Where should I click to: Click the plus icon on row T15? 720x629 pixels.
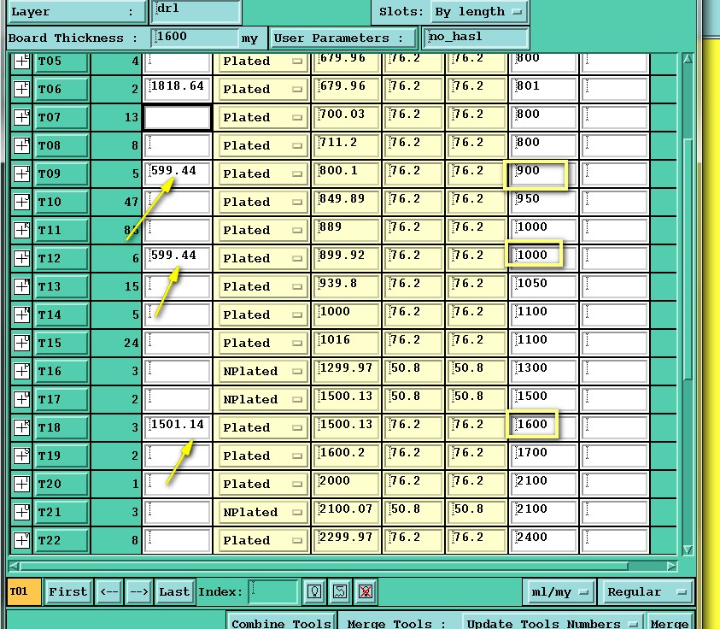point(21,343)
